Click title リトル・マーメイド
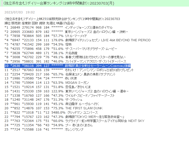189x147 pixels. [76, 36]
